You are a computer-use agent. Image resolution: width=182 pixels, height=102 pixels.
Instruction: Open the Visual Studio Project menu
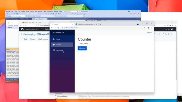pyautogui.click(x=23, y=11)
